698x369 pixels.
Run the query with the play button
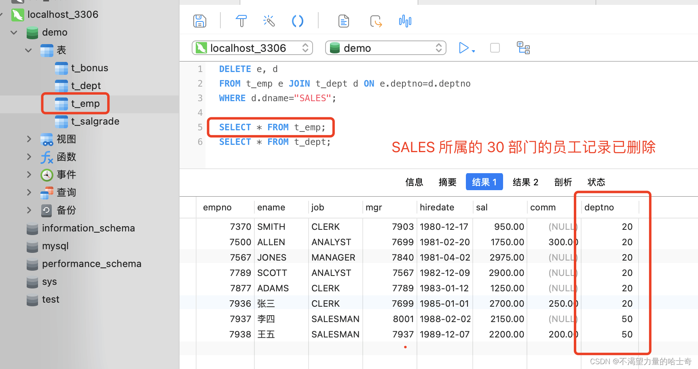point(463,48)
